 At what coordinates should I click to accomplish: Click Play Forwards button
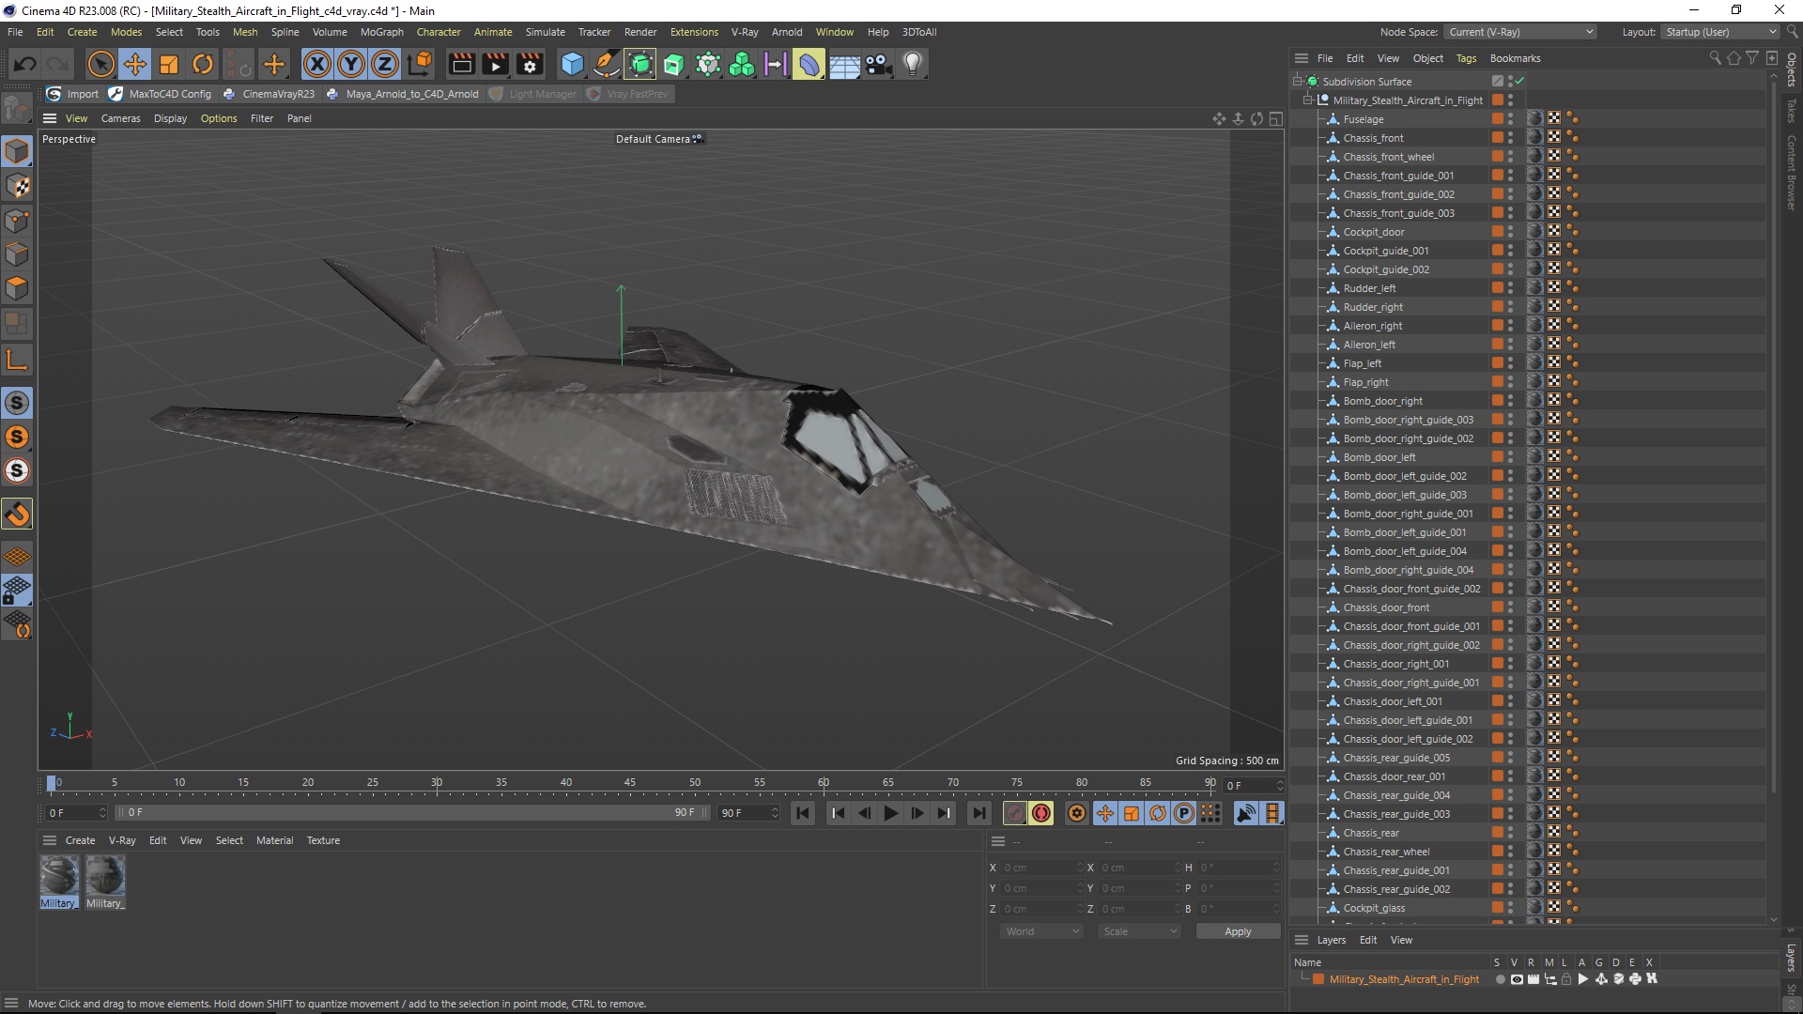890,813
